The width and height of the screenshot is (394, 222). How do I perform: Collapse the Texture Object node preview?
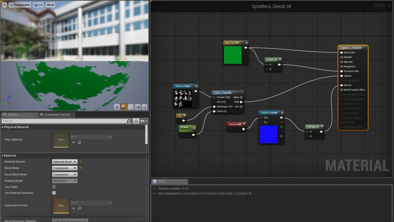click(x=196, y=86)
